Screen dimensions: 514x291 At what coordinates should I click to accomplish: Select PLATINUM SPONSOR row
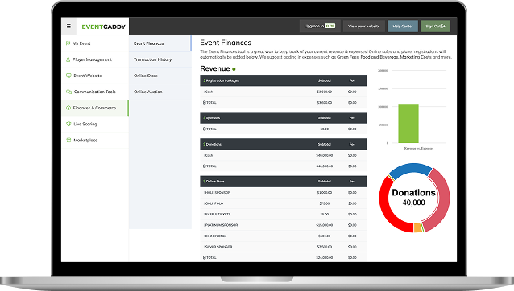(x=284, y=225)
